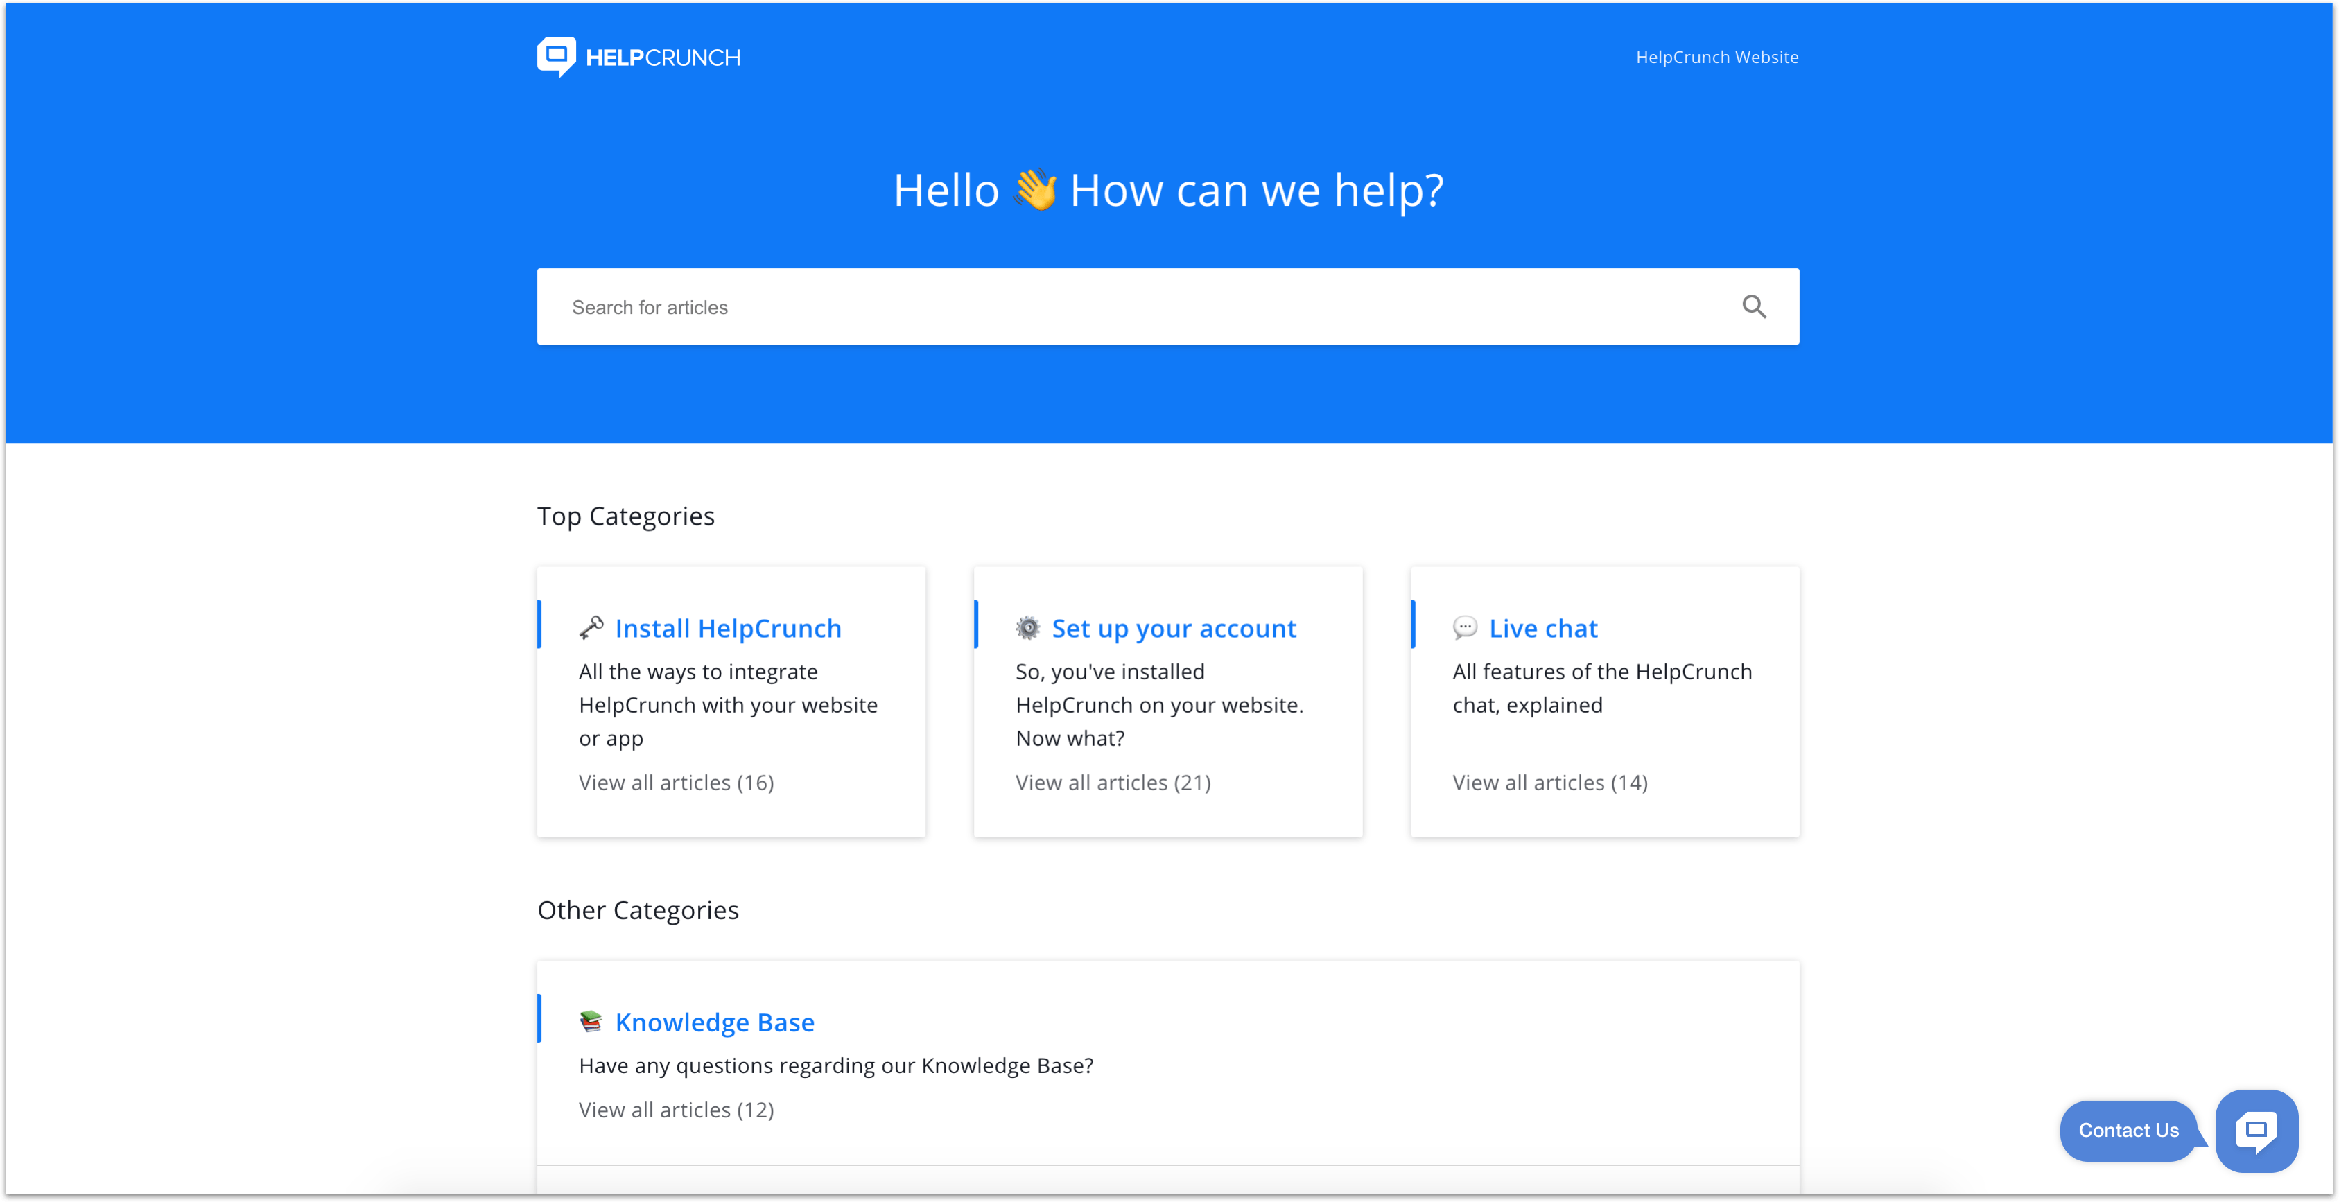Image resolution: width=2339 pixels, height=1202 pixels.
Task: Open the Set up your account category
Action: [1174, 628]
